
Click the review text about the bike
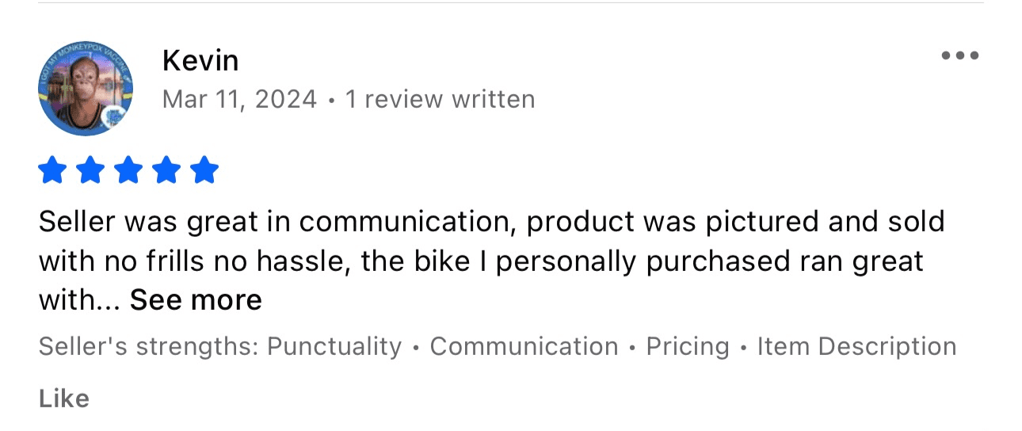pos(491,261)
